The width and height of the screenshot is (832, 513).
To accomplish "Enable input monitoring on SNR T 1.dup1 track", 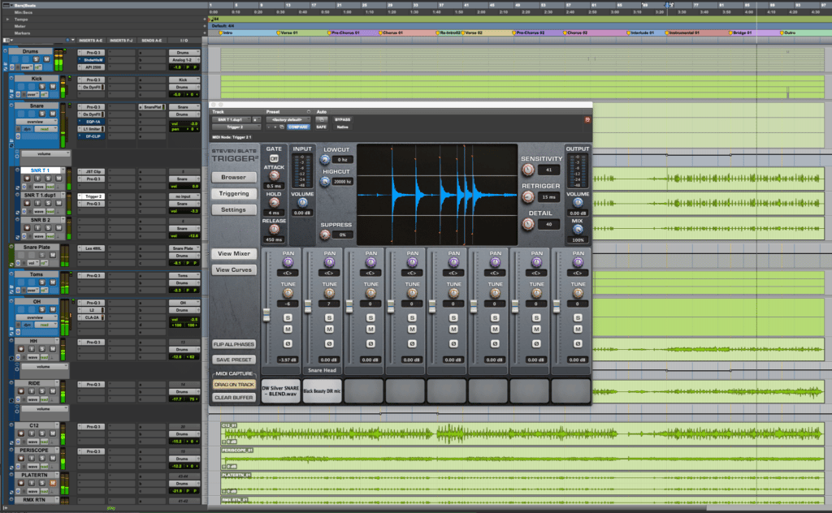I will 39,204.
